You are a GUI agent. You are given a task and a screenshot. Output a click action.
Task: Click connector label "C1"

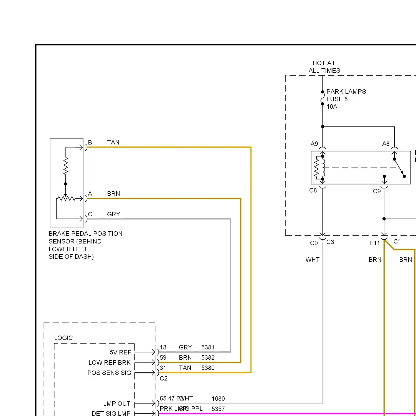coord(397,241)
